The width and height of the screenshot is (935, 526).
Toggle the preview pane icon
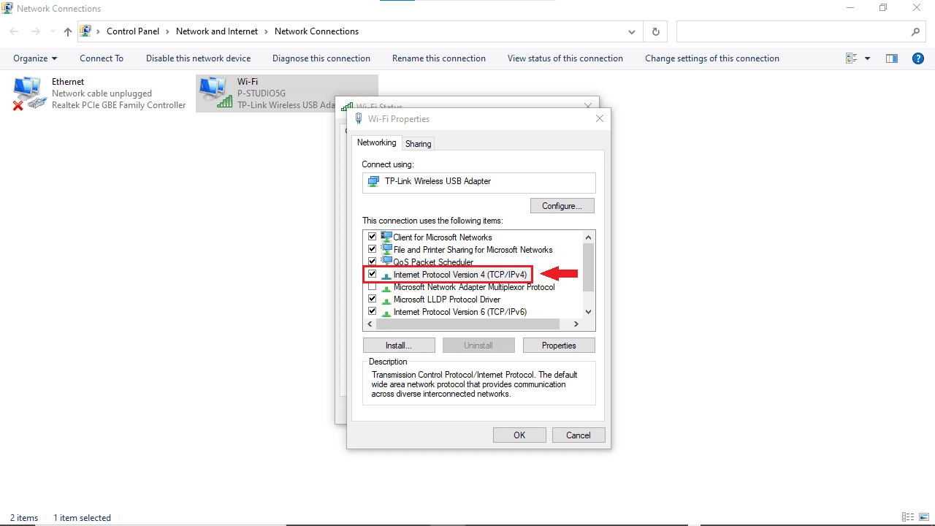891,58
